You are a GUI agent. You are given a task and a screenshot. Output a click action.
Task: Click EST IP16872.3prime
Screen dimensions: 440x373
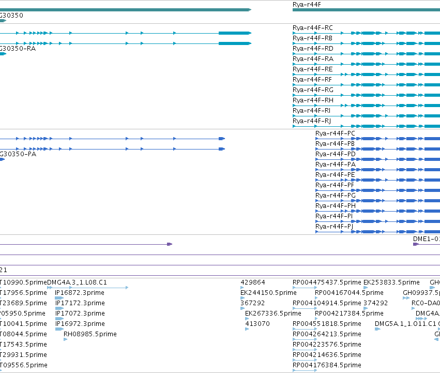point(80,293)
